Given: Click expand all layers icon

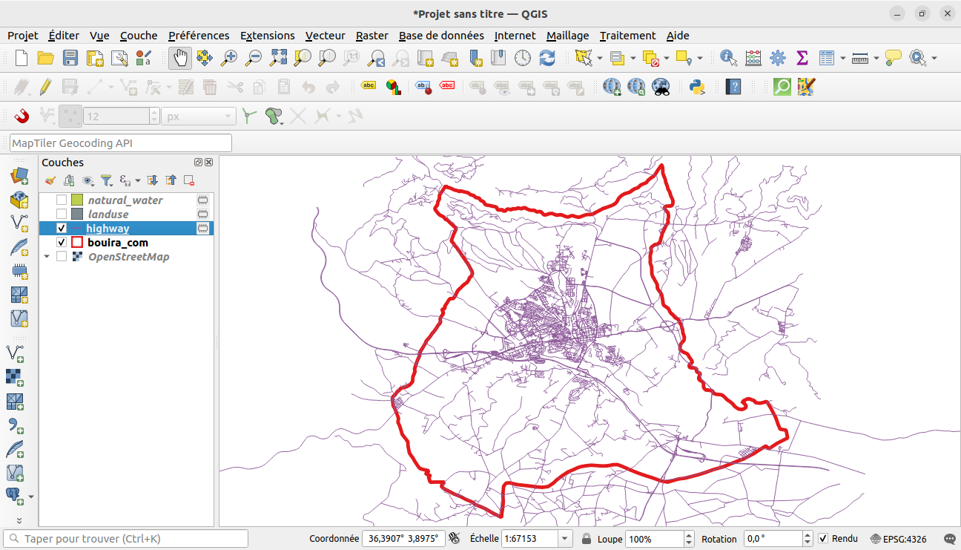Looking at the screenshot, I should pos(152,180).
